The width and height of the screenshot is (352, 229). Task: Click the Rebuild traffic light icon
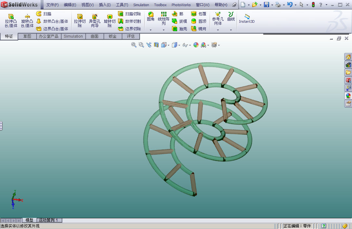313,5
